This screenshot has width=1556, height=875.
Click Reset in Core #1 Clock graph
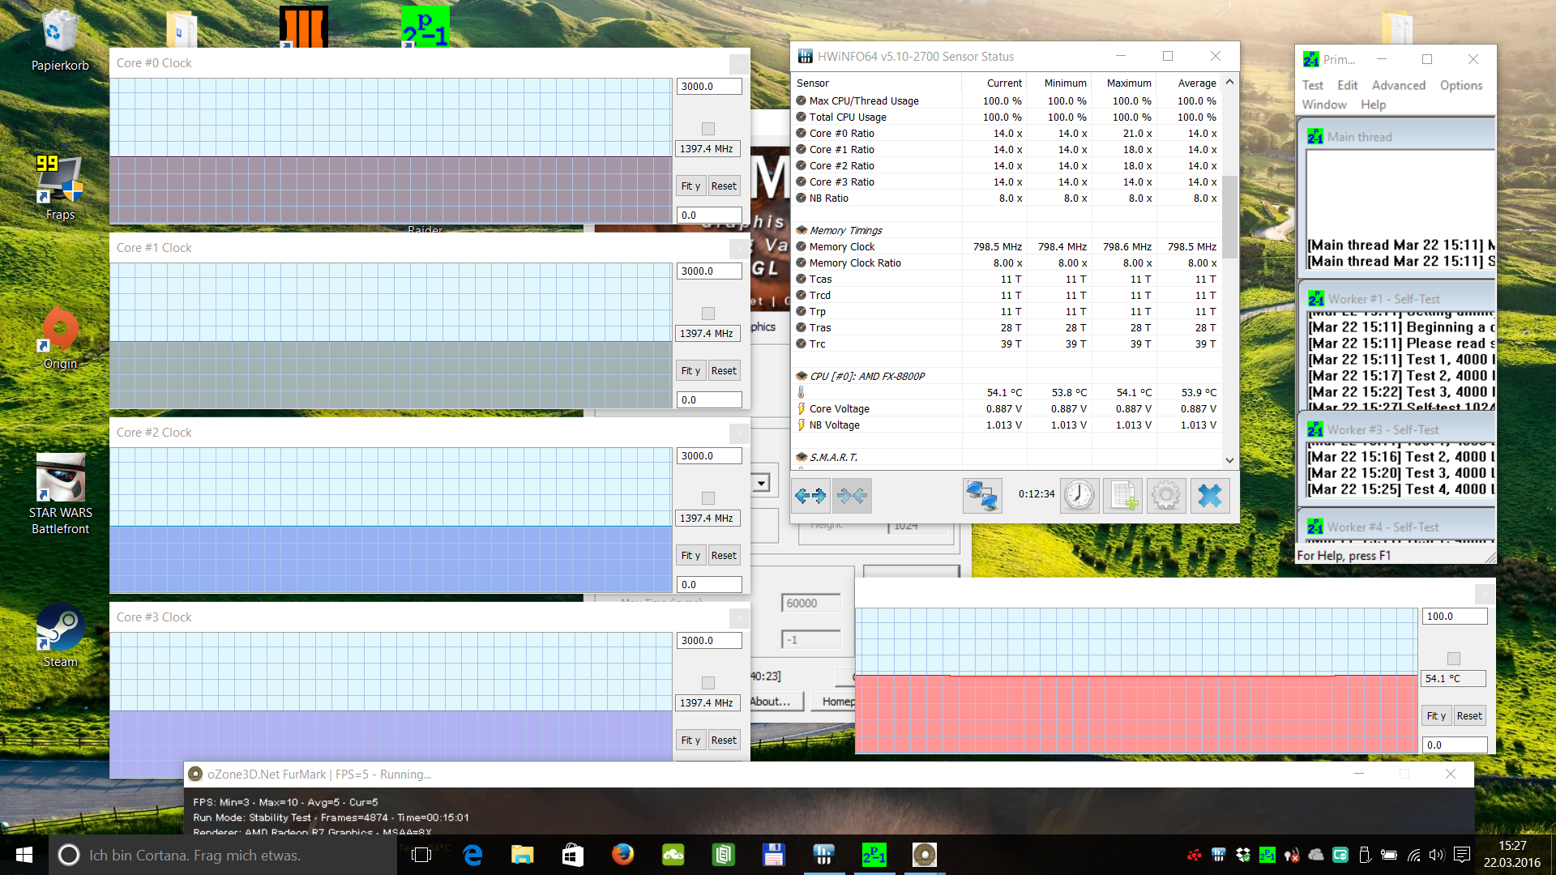tap(724, 371)
